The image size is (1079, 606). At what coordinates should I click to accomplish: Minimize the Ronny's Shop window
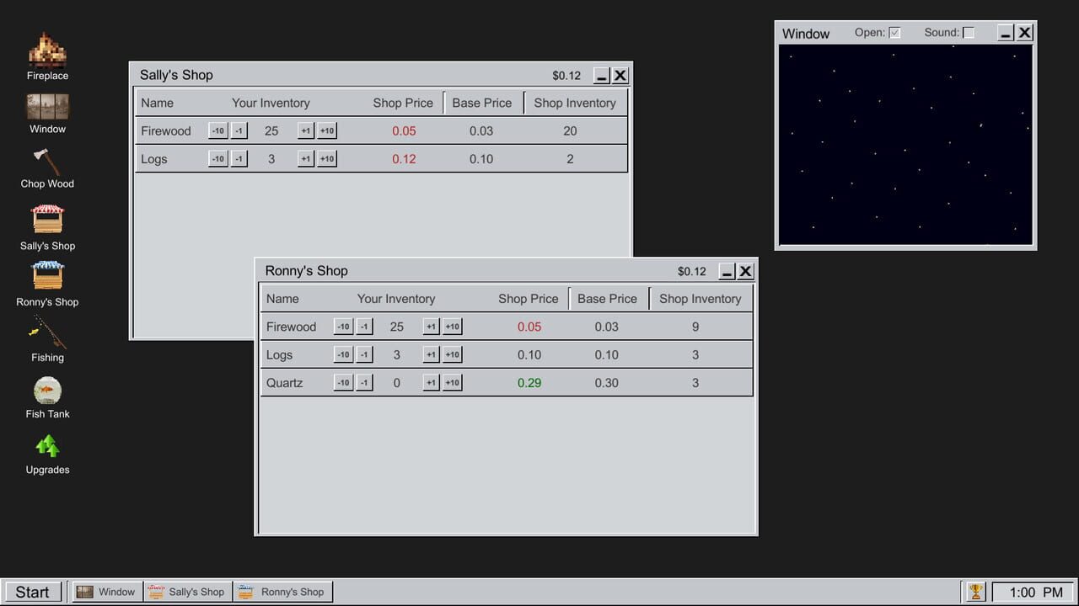tap(727, 271)
